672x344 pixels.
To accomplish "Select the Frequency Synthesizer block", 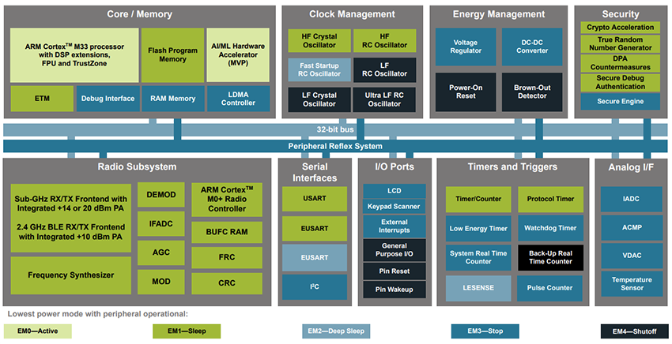I will coord(70,275).
